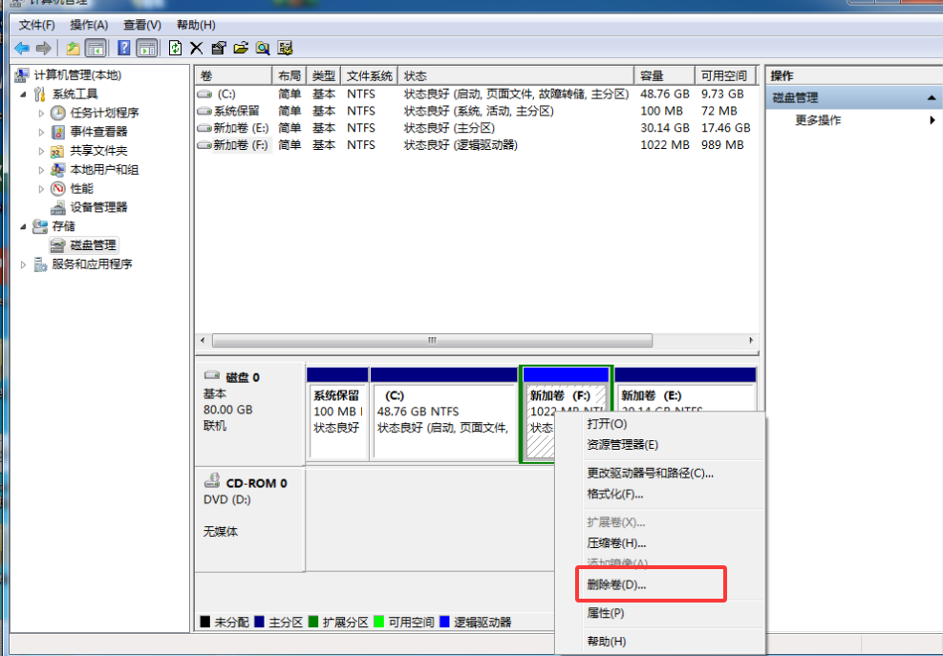Click the open-folder toolbar icon
Viewport: 943px width, 656px height.
[x=241, y=48]
